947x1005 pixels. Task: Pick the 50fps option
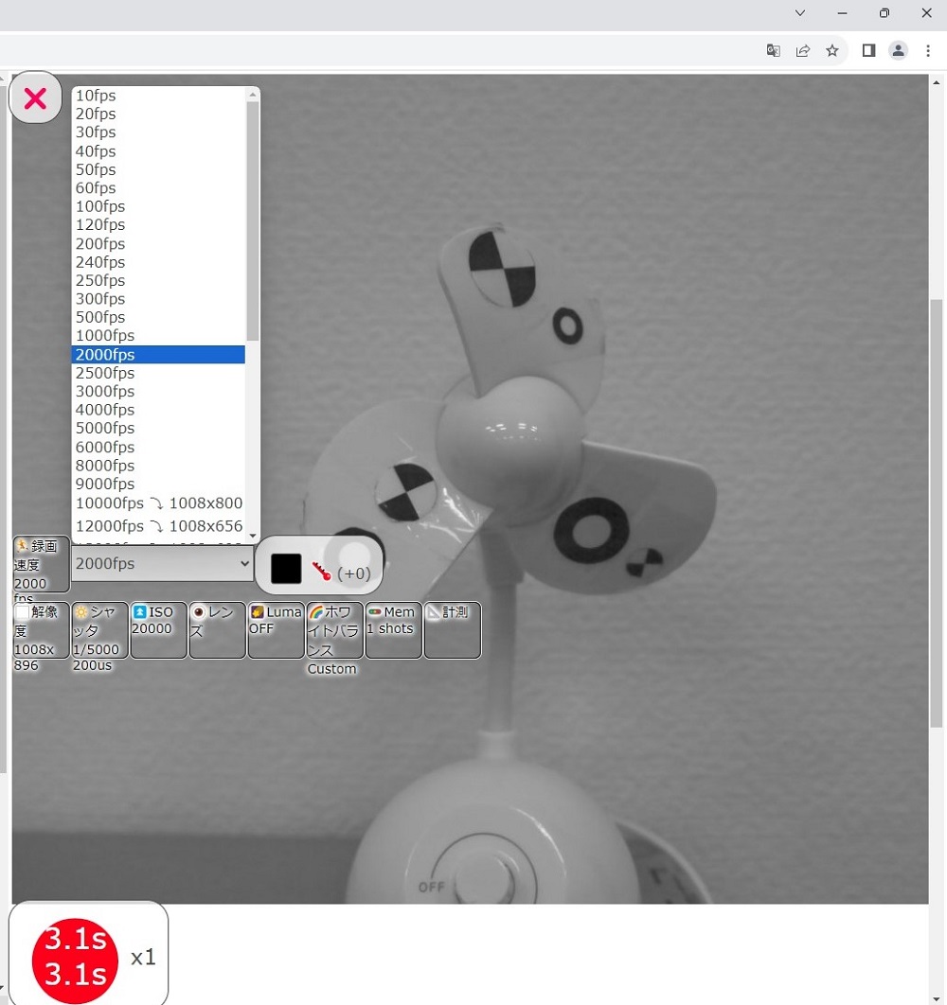(158, 169)
